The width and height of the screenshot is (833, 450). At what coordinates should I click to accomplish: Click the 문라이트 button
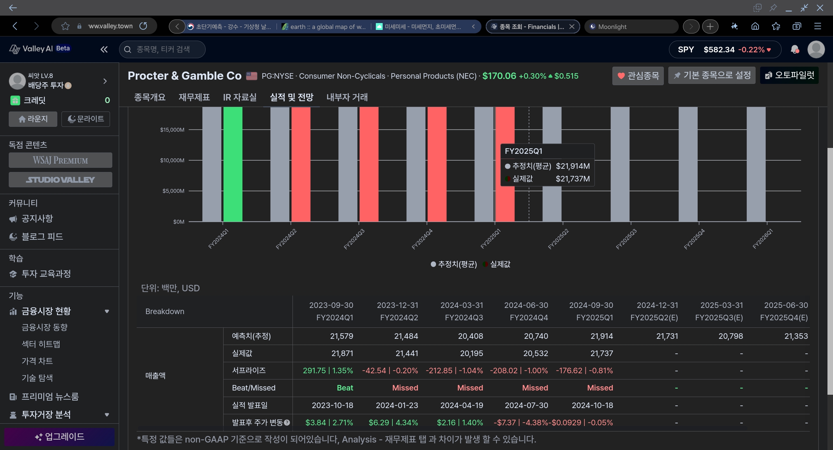86,119
